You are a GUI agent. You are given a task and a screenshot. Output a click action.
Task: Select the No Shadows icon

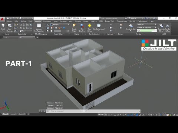pos(82,28)
